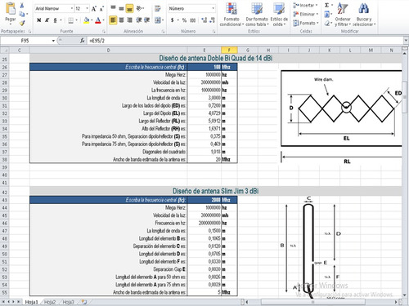409x306 pixels.
Task: Select column D header
Action: pos(109,50)
